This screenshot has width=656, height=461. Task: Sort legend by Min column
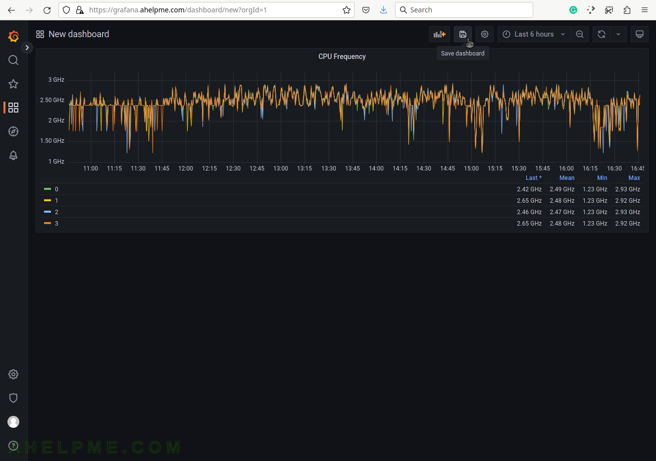pos(602,178)
